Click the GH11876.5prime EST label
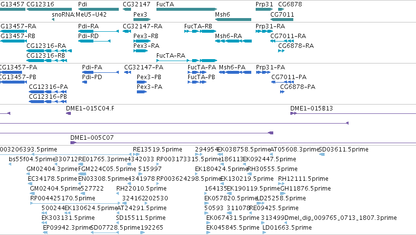Viewport: 416px width, 235px height. [x=306, y=189]
